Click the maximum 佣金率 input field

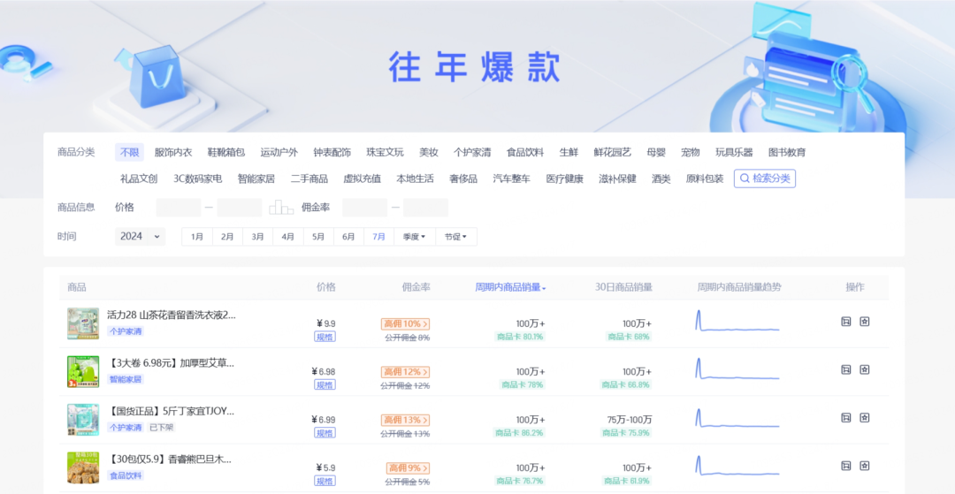point(425,208)
